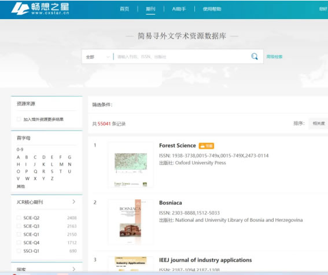
Task: Filter journals by letter T
Action: [61, 171]
